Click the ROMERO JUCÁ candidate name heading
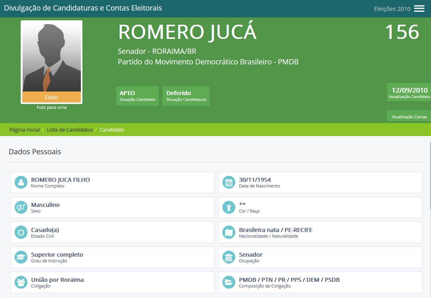431x298 pixels. click(188, 32)
